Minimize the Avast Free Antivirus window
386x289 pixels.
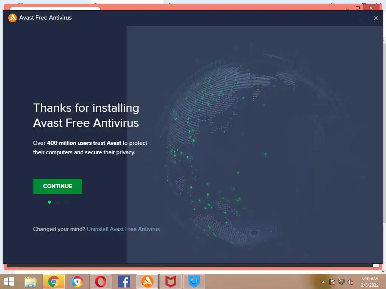(360, 18)
